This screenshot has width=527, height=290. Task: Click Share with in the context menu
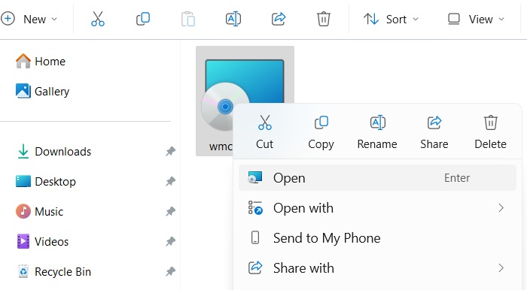pyautogui.click(x=377, y=268)
